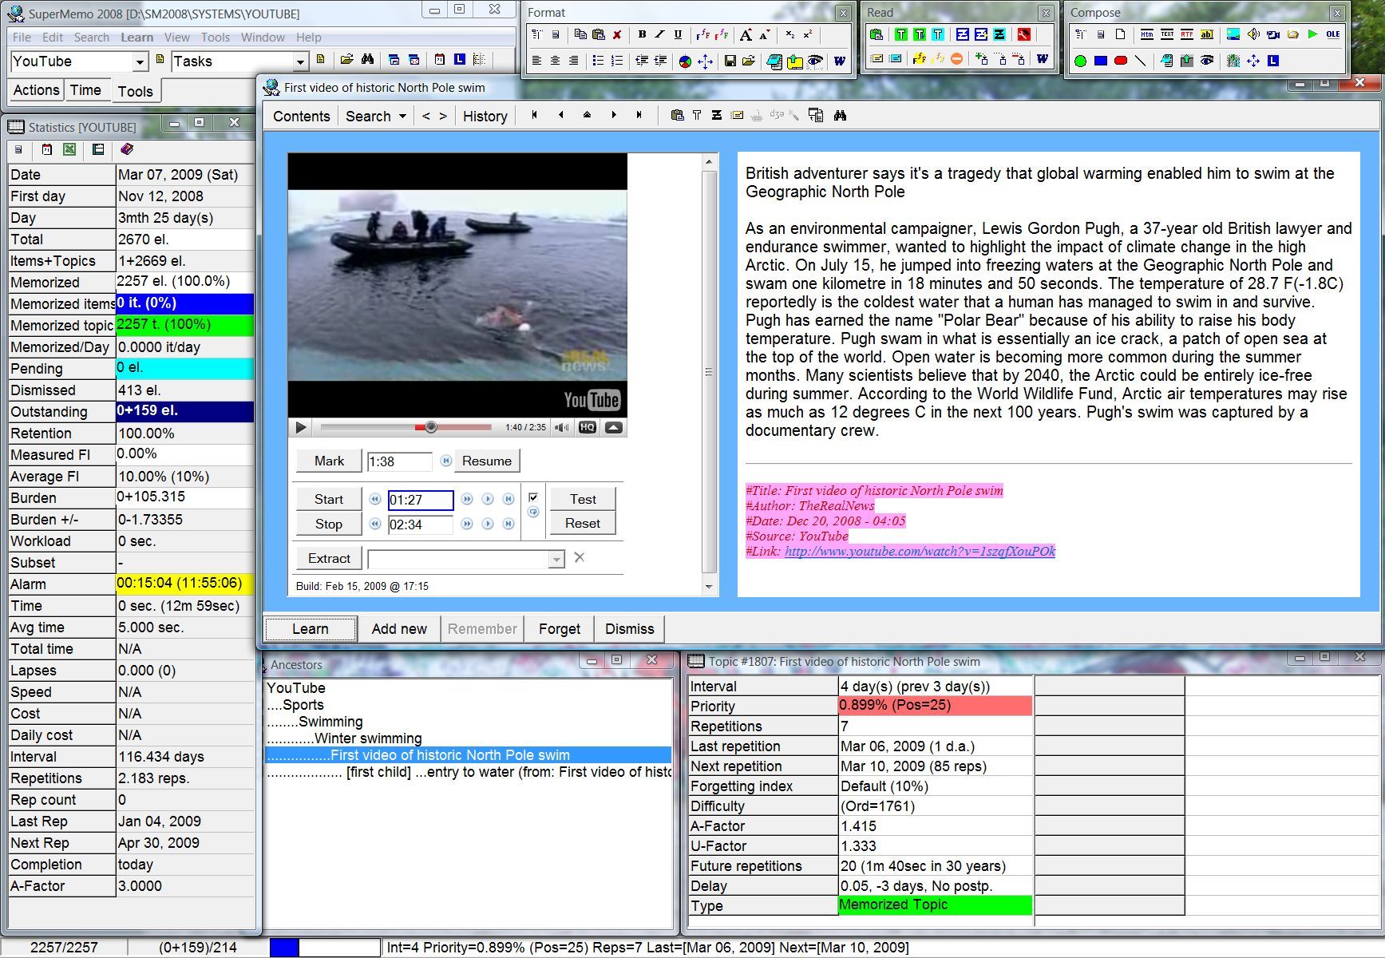This screenshot has width=1385, height=958.
Task: Click the binoculars icon in element window toolbar
Action: tap(840, 116)
